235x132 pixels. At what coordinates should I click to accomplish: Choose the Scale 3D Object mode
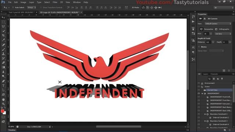[x=160, y=7]
